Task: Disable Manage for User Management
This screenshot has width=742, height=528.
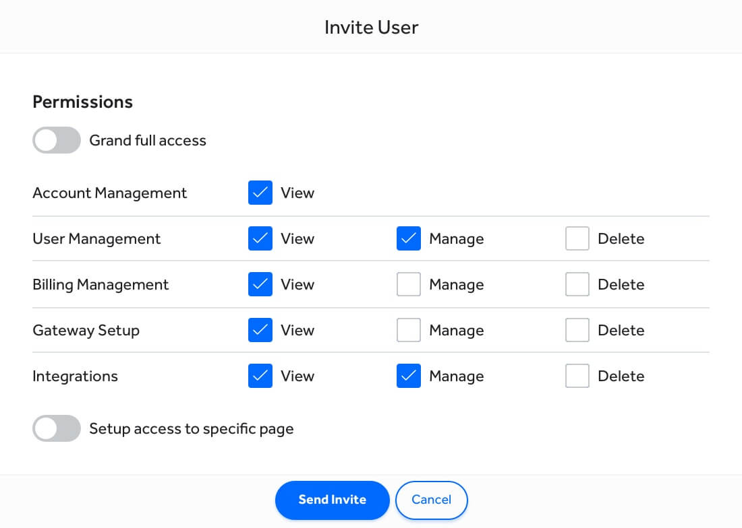Action: click(408, 238)
